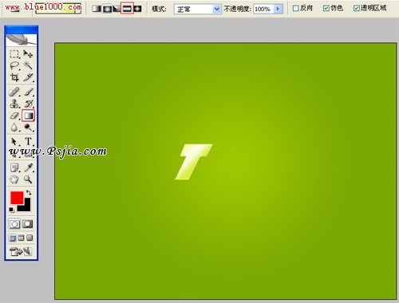Choose the reflected gradient style button
The width and height of the screenshot is (399, 303).
coord(127,9)
